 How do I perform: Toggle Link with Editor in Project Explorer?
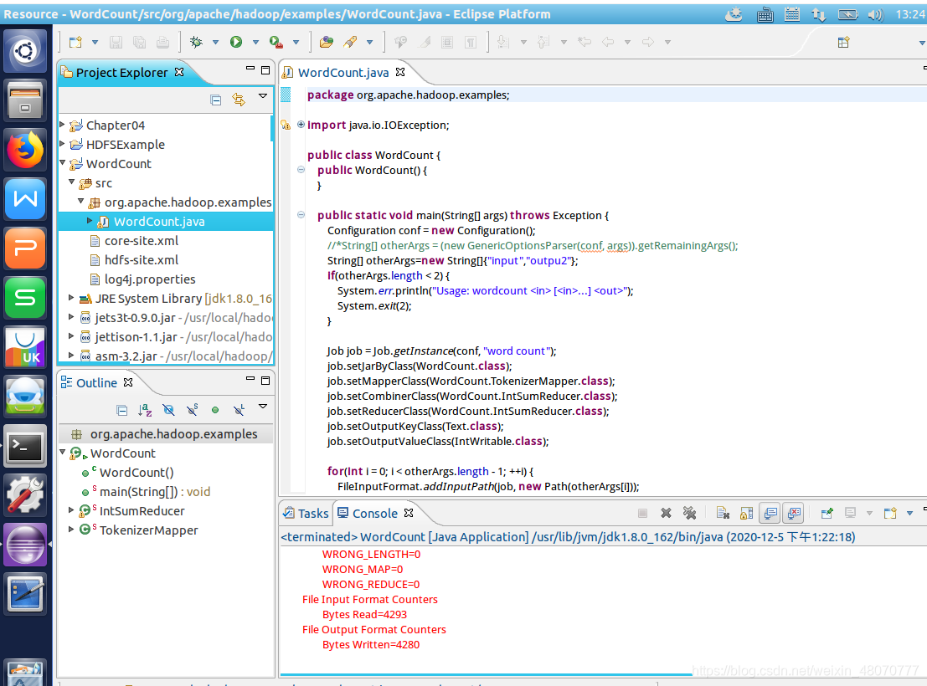coord(239,100)
